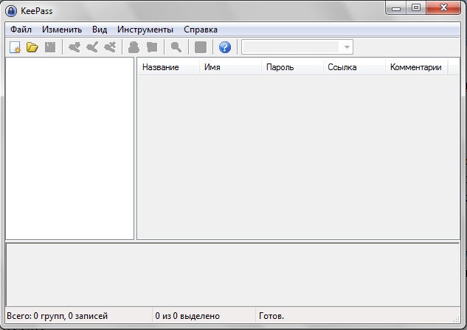Click the Find magnifier icon

click(176, 47)
